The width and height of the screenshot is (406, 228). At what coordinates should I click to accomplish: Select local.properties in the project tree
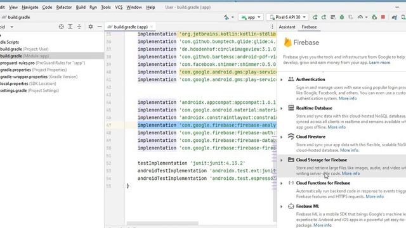(28, 84)
